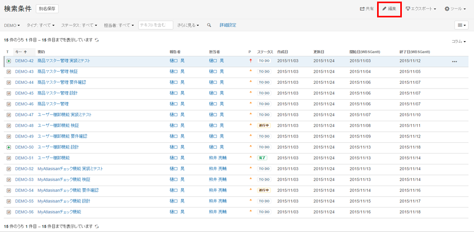Click the priority icon of DEMO-53
This screenshot has width=474, height=232.
[250, 179]
